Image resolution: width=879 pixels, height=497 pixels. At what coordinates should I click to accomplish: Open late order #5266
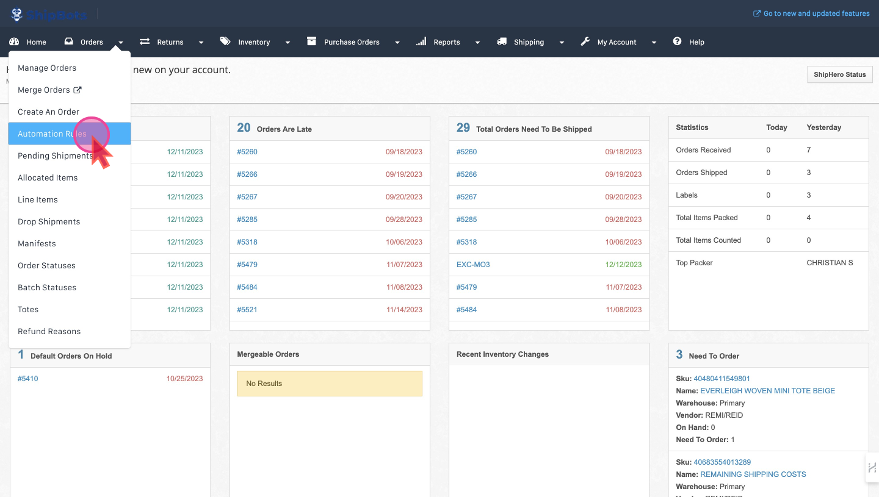pos(247,174)
